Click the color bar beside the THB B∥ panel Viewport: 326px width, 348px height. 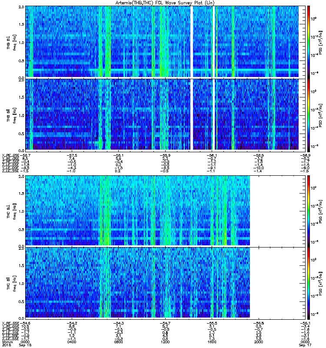click(x=309, y=115)
